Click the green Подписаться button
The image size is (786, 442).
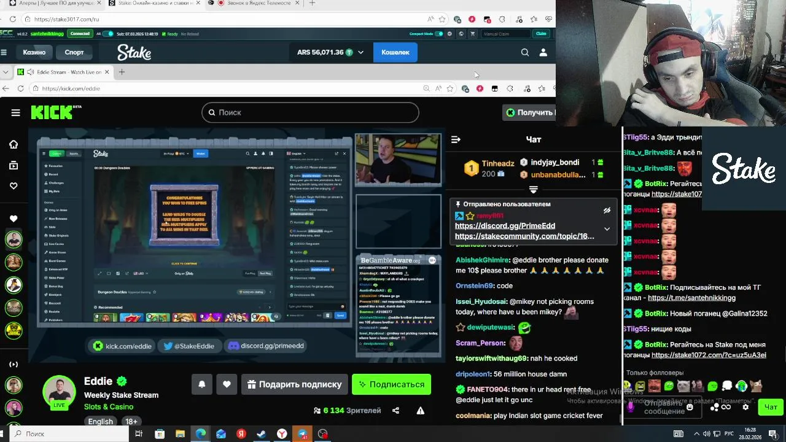(x=391, y=384)
